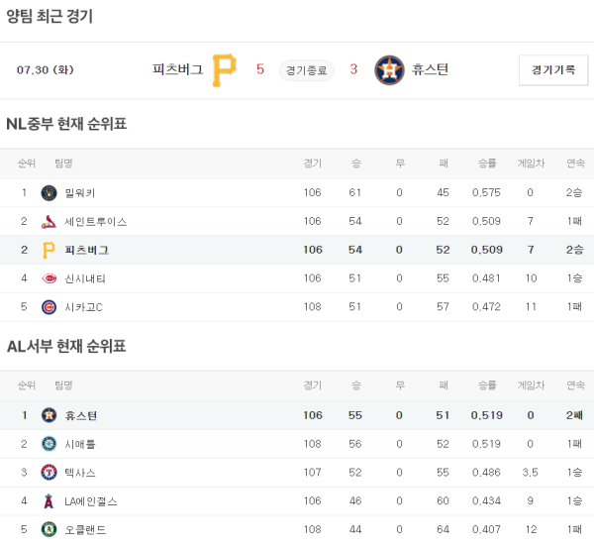Image resolution: width=594 pixels, height=547 pixels.
Task: Click the Pittsburgh Pirates logo in match header
Action: 225,69
